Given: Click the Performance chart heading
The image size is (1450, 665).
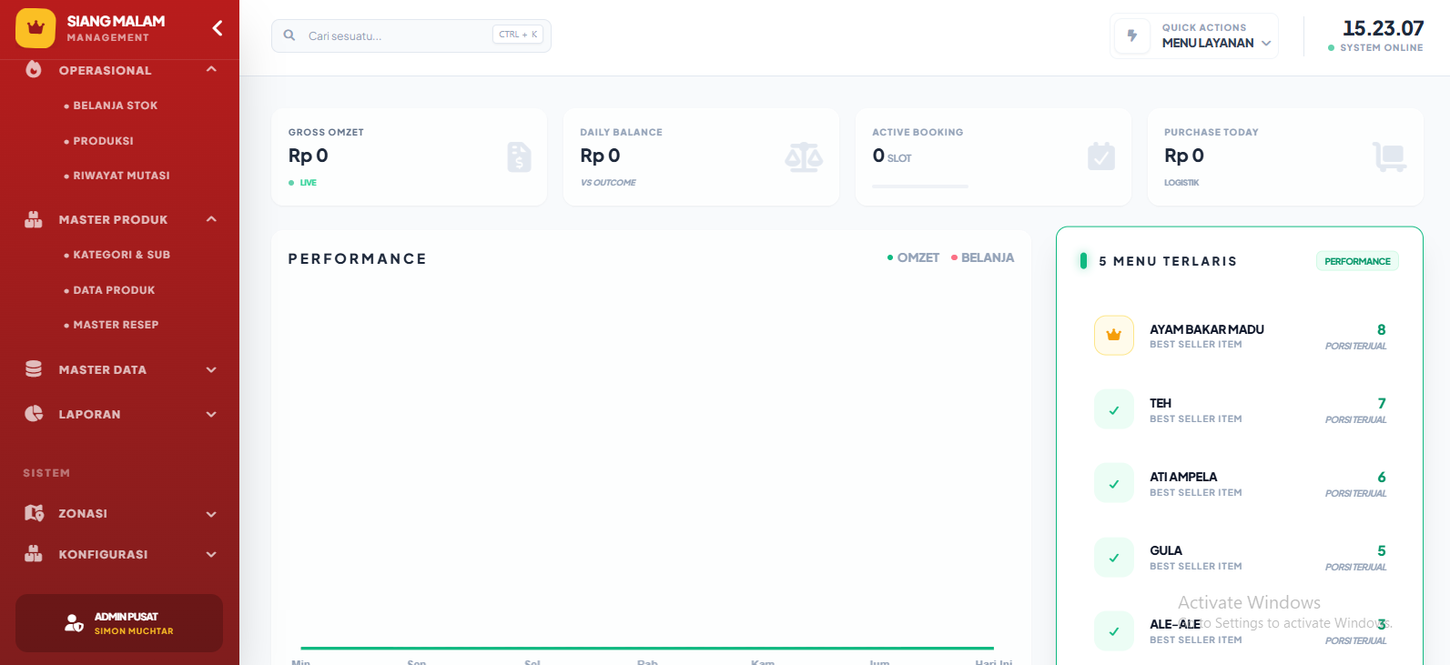Looking at the screenshot, I should tap(358, 258).
